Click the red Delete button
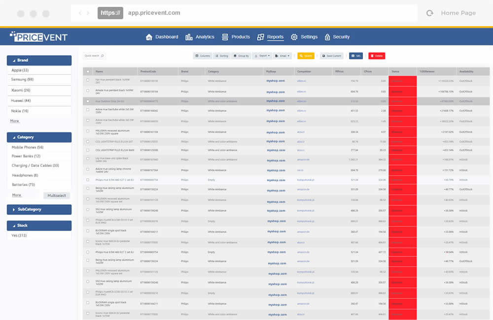 pyautogui.click(x=377, y=56)
